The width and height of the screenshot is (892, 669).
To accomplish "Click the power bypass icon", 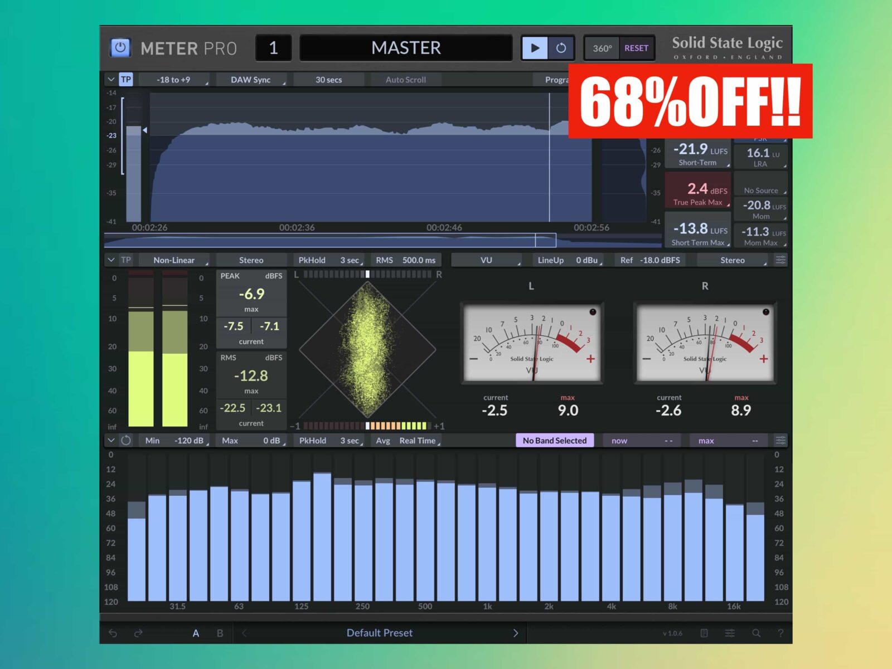I will (120, 48).
